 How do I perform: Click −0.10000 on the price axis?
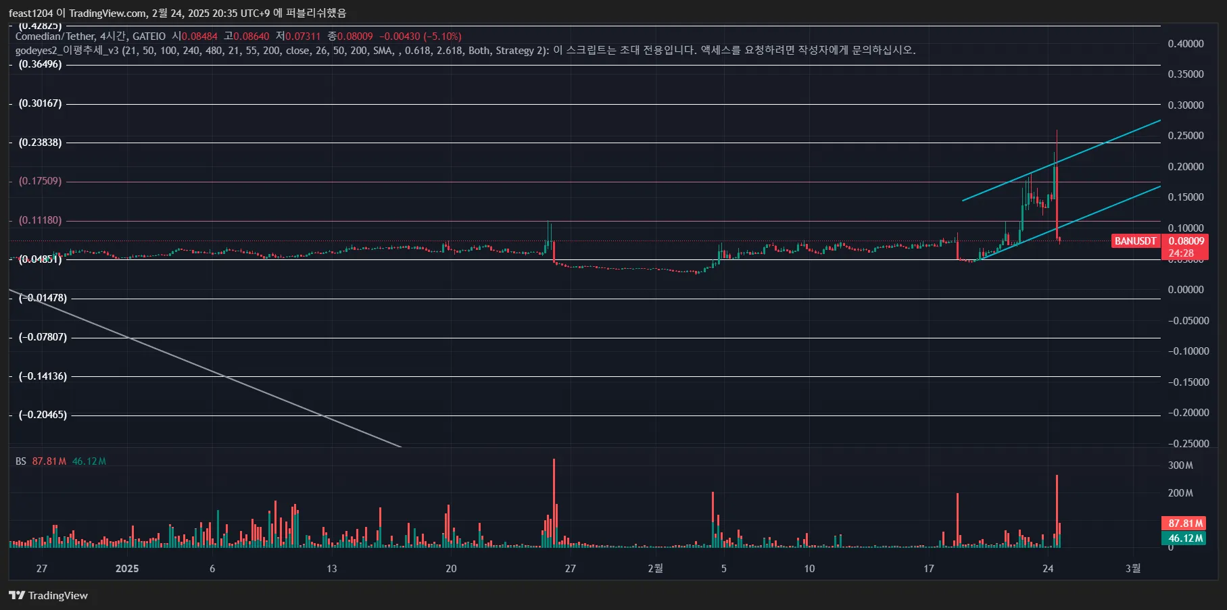[1188, 351]
